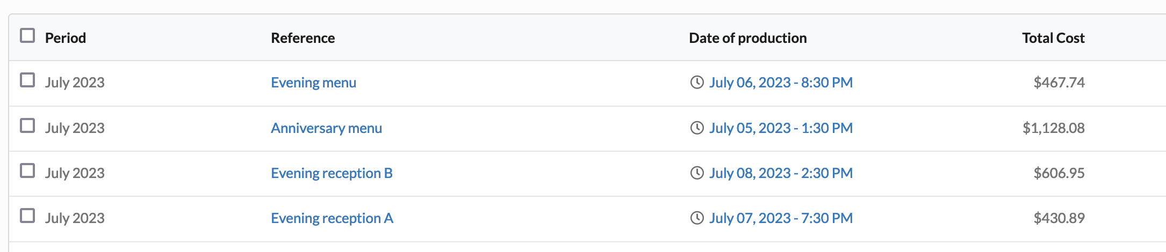Toggle the select-all checkbox in header
Image resolution: width=1166 pixels, height=252 pixels.
[x=27, y=36]
